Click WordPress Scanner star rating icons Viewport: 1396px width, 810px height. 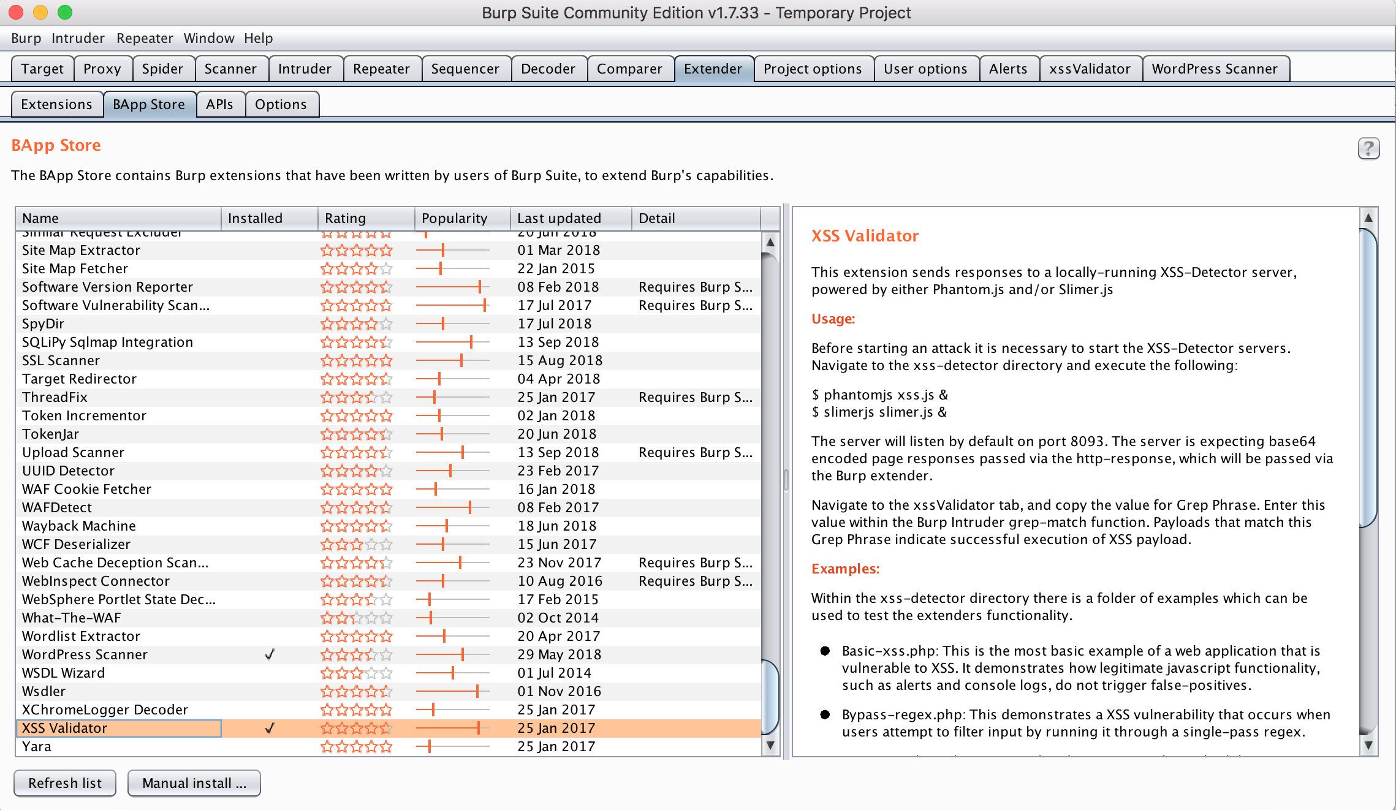coord(356,654)
